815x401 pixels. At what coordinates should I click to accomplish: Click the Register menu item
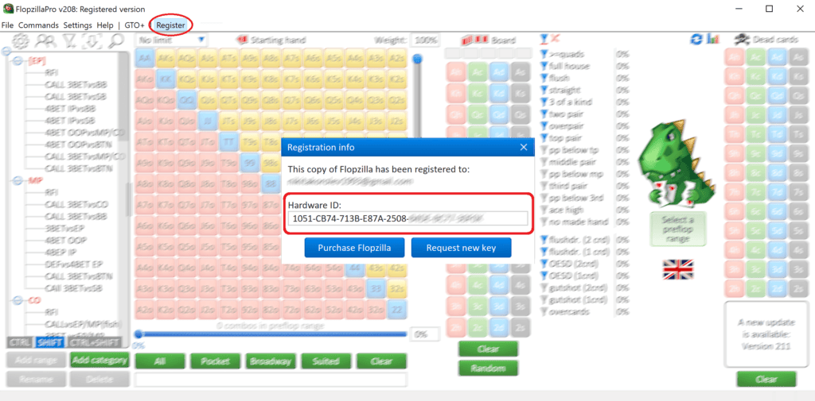(x=170, y=25)
